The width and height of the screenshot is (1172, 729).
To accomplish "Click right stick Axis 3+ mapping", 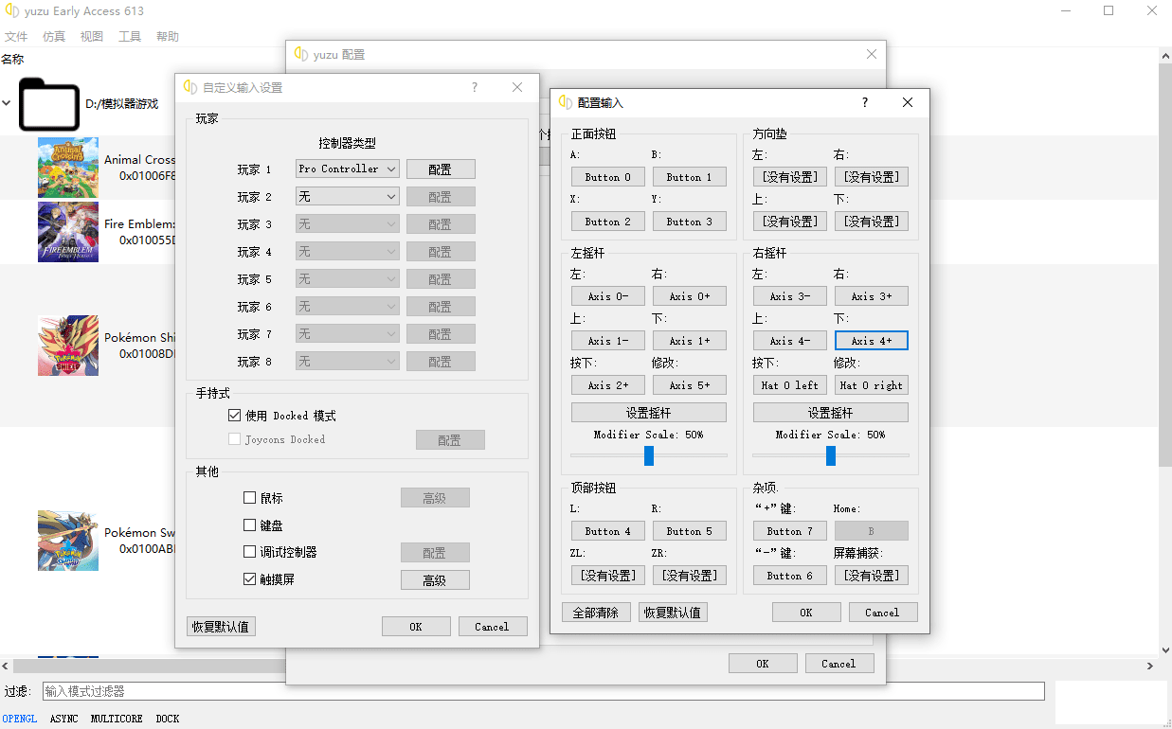I will click(x=872, y=296).
